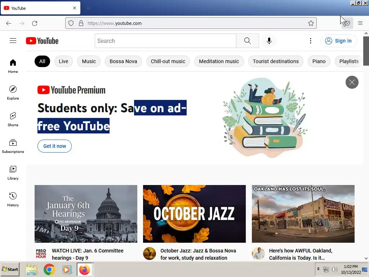Close the YouTube browser tab
The height and width of the screenshot is (277, 369).
[74, 8]
